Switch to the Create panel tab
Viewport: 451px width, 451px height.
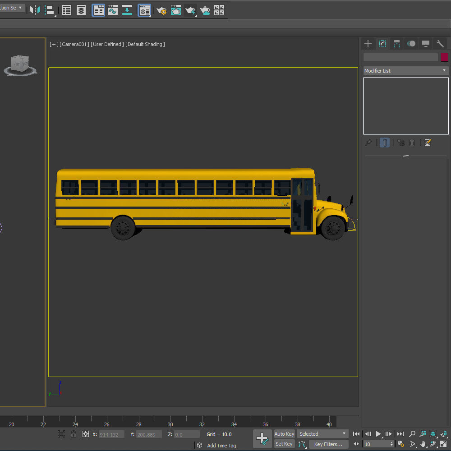pos(368,44)
